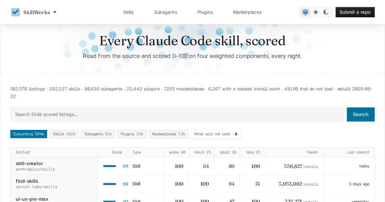Sort by the Reach column header

tap(312, 152)
